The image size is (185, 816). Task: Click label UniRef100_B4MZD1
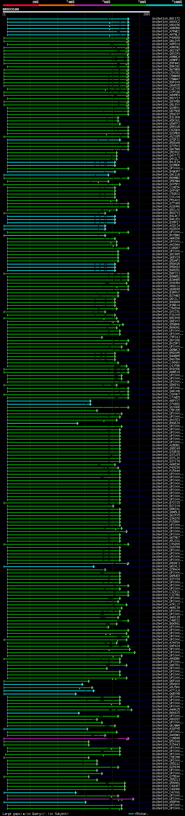click(166, 270)
